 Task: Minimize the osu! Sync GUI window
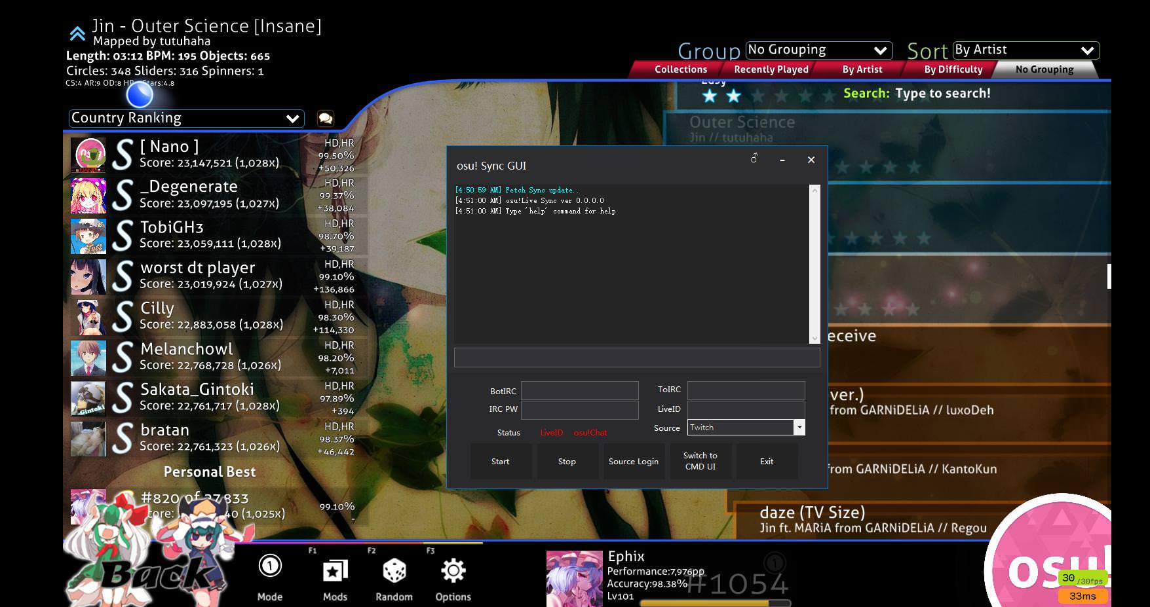click(782, 160)
